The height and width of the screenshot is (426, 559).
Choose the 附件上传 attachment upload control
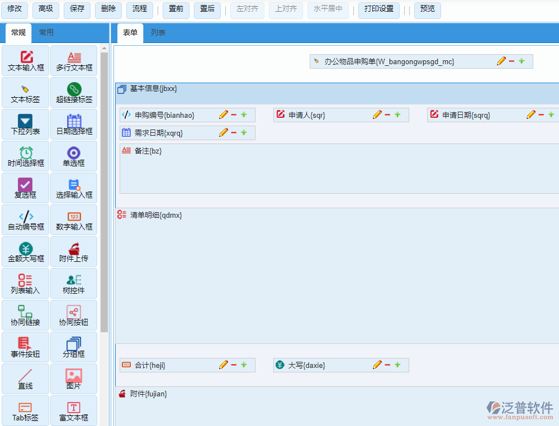click(74, 252)
